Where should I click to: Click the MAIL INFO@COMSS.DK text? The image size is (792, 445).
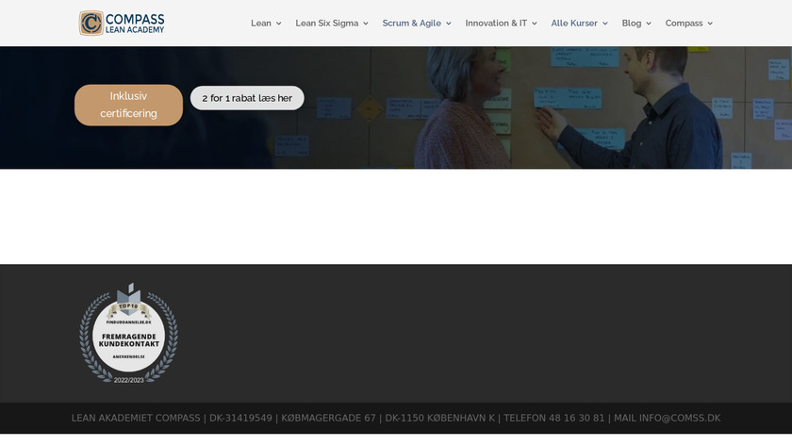click(x=668, y=419)
